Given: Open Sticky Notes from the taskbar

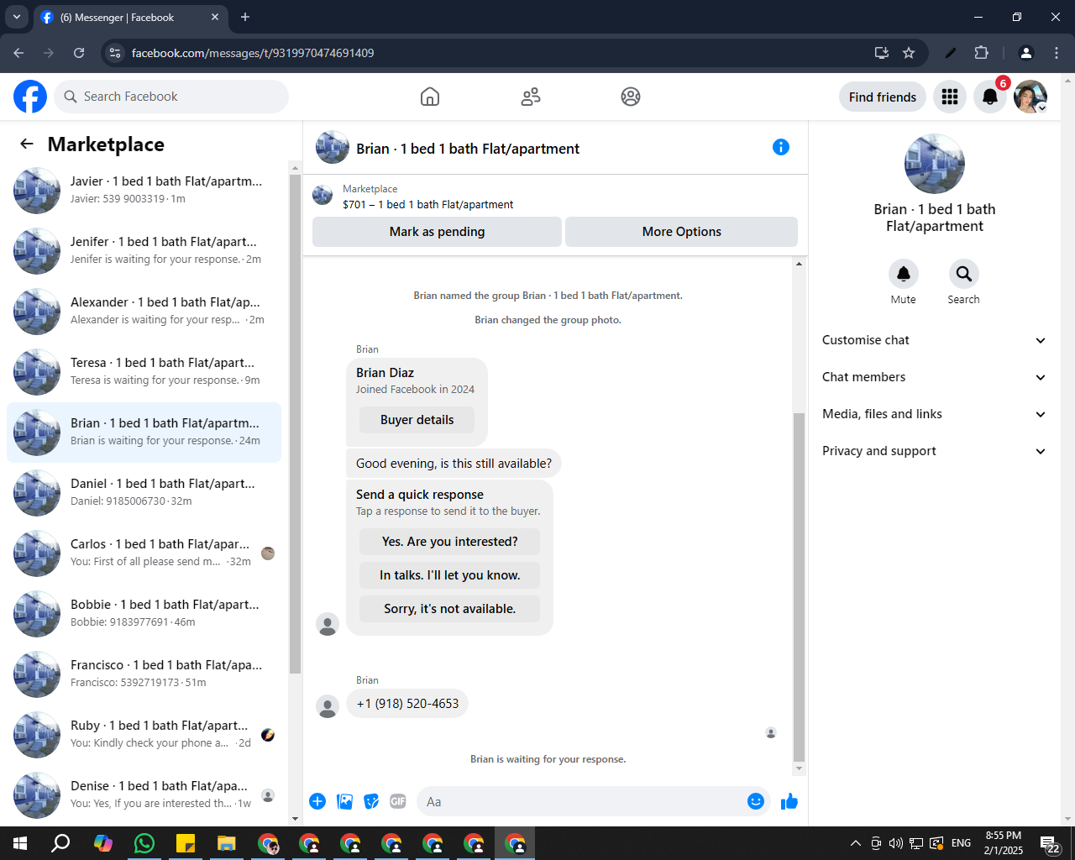Looking at the screenshot, I should (186, 843).
